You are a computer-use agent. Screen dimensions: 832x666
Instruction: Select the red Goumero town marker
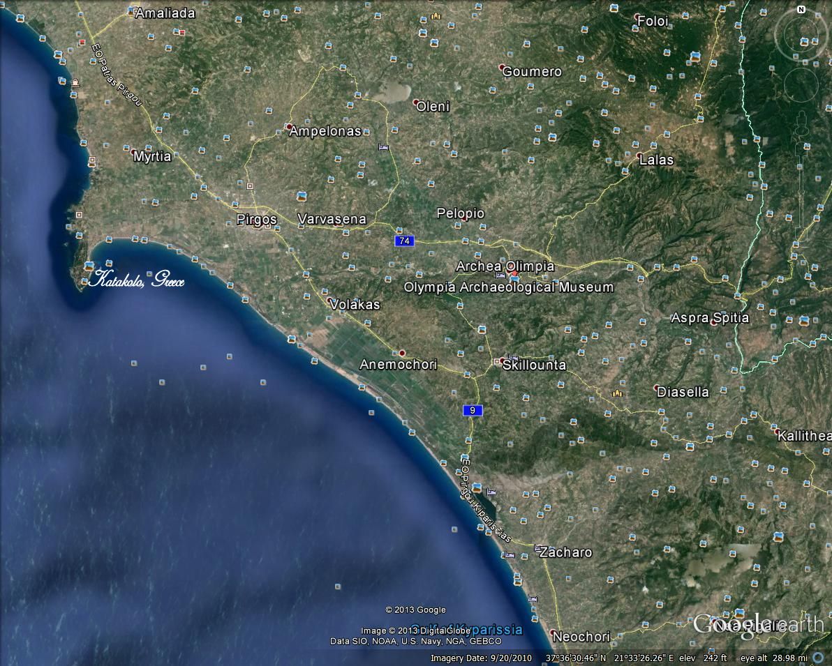point(502,68)
